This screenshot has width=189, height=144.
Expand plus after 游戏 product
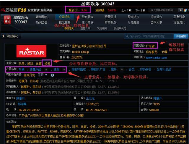[x=64, y=69]
